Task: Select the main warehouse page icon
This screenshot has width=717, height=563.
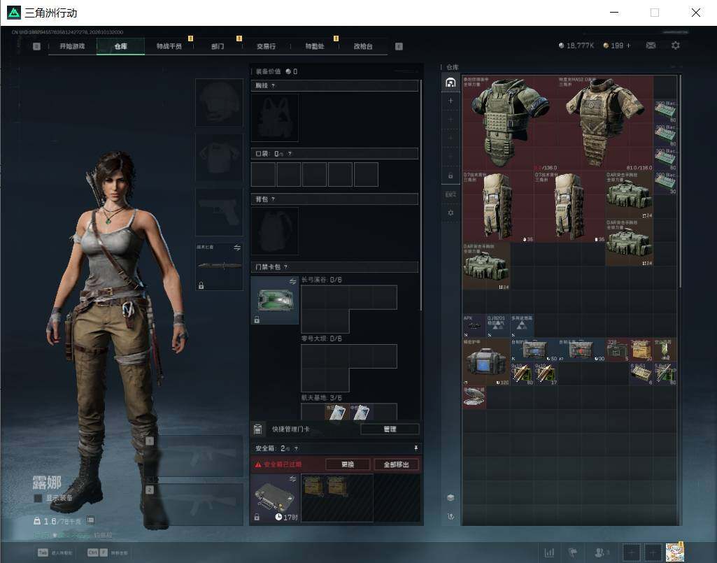Action: tap(450, 83)
